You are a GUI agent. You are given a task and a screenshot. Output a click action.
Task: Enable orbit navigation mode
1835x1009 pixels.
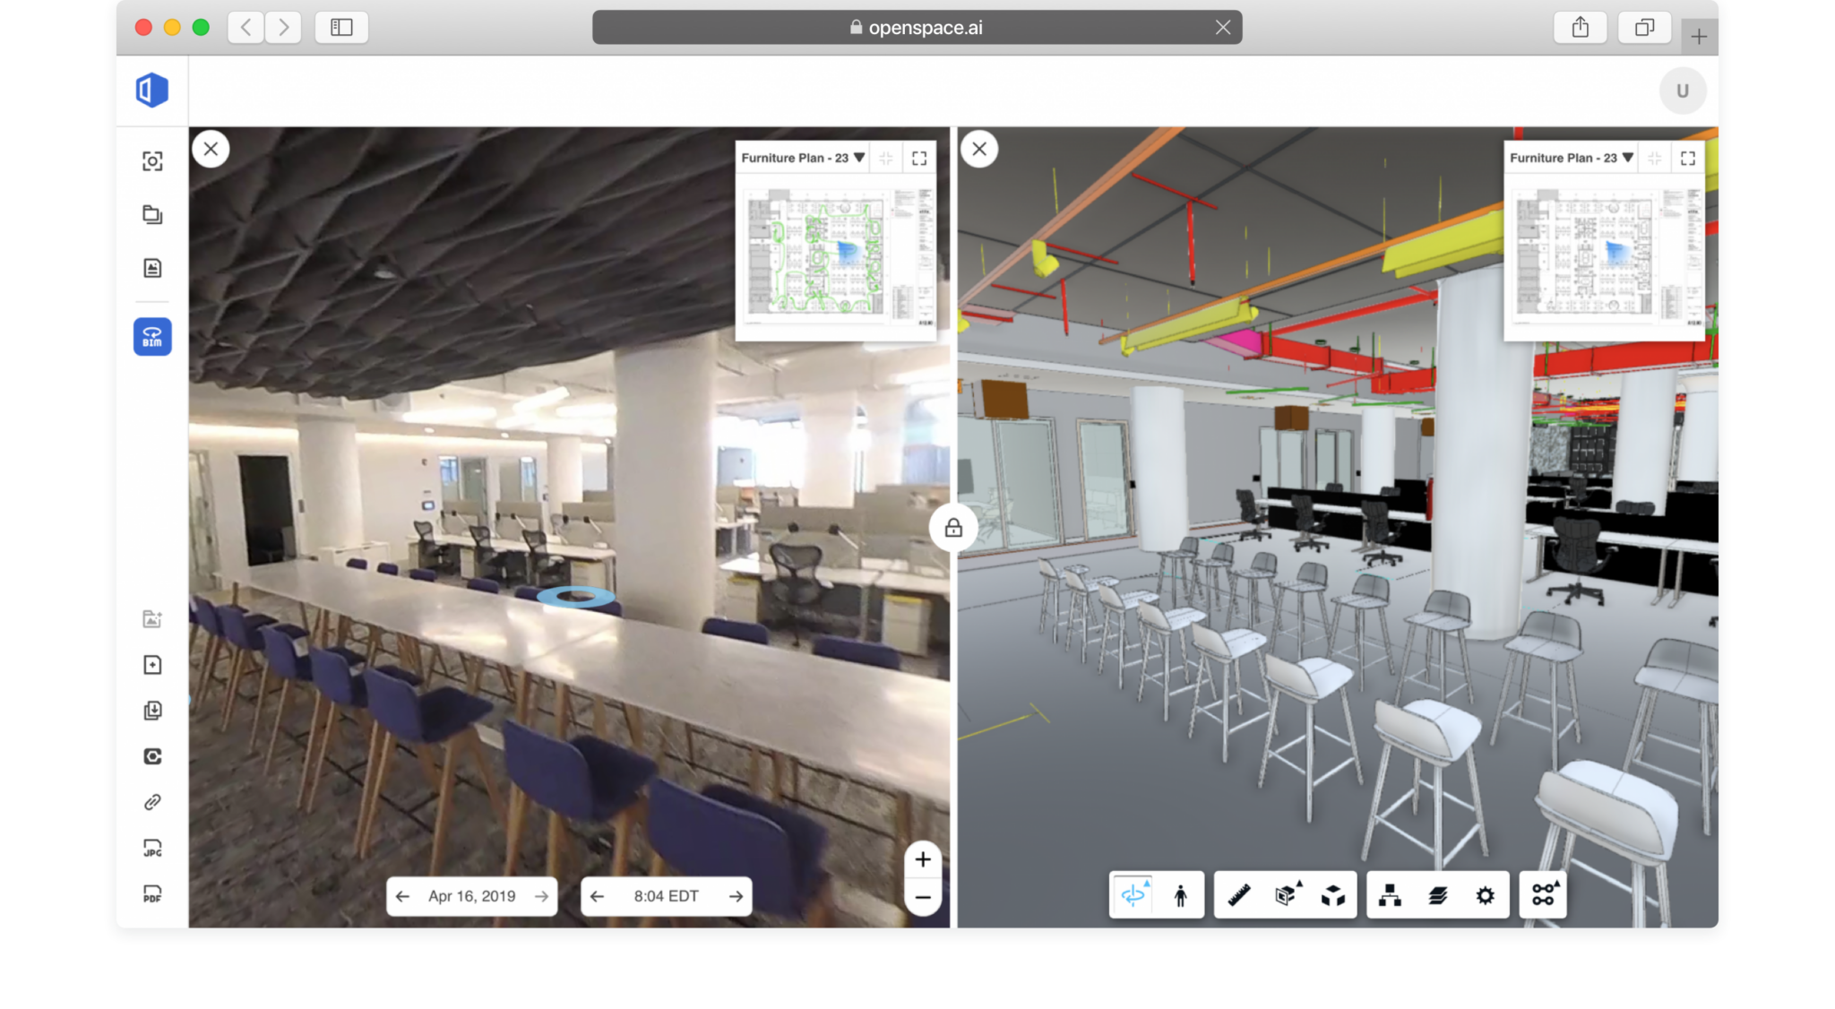click(x=1133, y=894)
